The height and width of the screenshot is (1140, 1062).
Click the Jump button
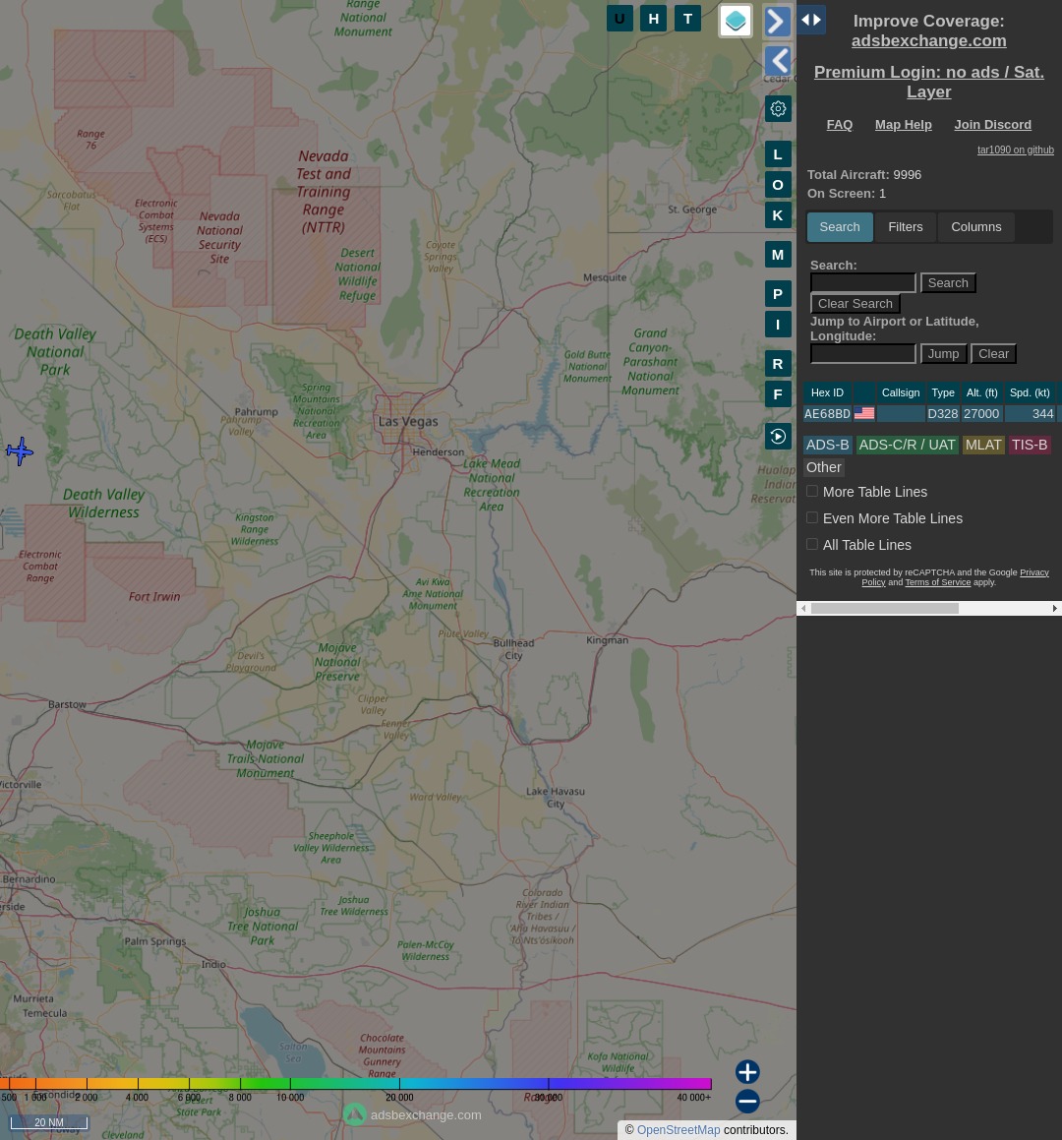[943, 354]
